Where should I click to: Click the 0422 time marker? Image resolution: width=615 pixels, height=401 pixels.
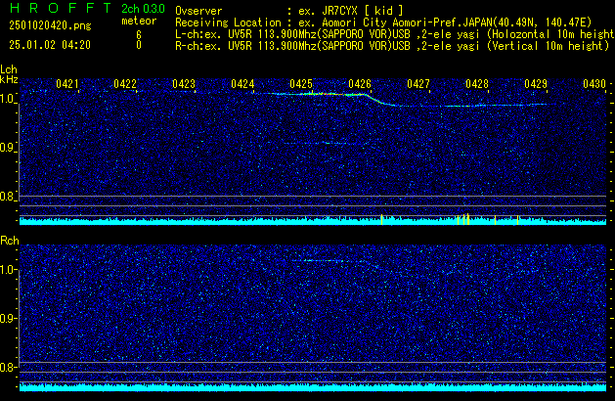coord(125,84)
